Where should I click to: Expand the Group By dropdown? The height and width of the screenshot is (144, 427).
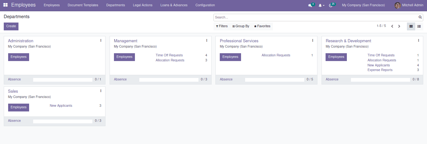coord(241,26)
